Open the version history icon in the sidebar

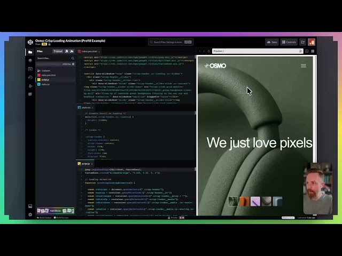tap(30, 77)
